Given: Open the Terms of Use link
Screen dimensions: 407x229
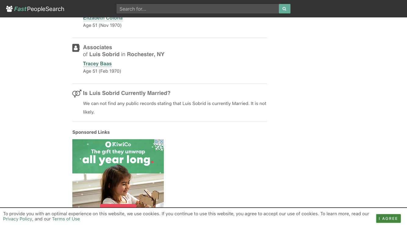Looking at the screenshot, I should [x=66, y=219].
